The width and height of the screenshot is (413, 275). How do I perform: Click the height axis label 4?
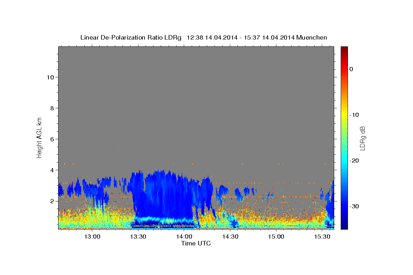[52, 170]
